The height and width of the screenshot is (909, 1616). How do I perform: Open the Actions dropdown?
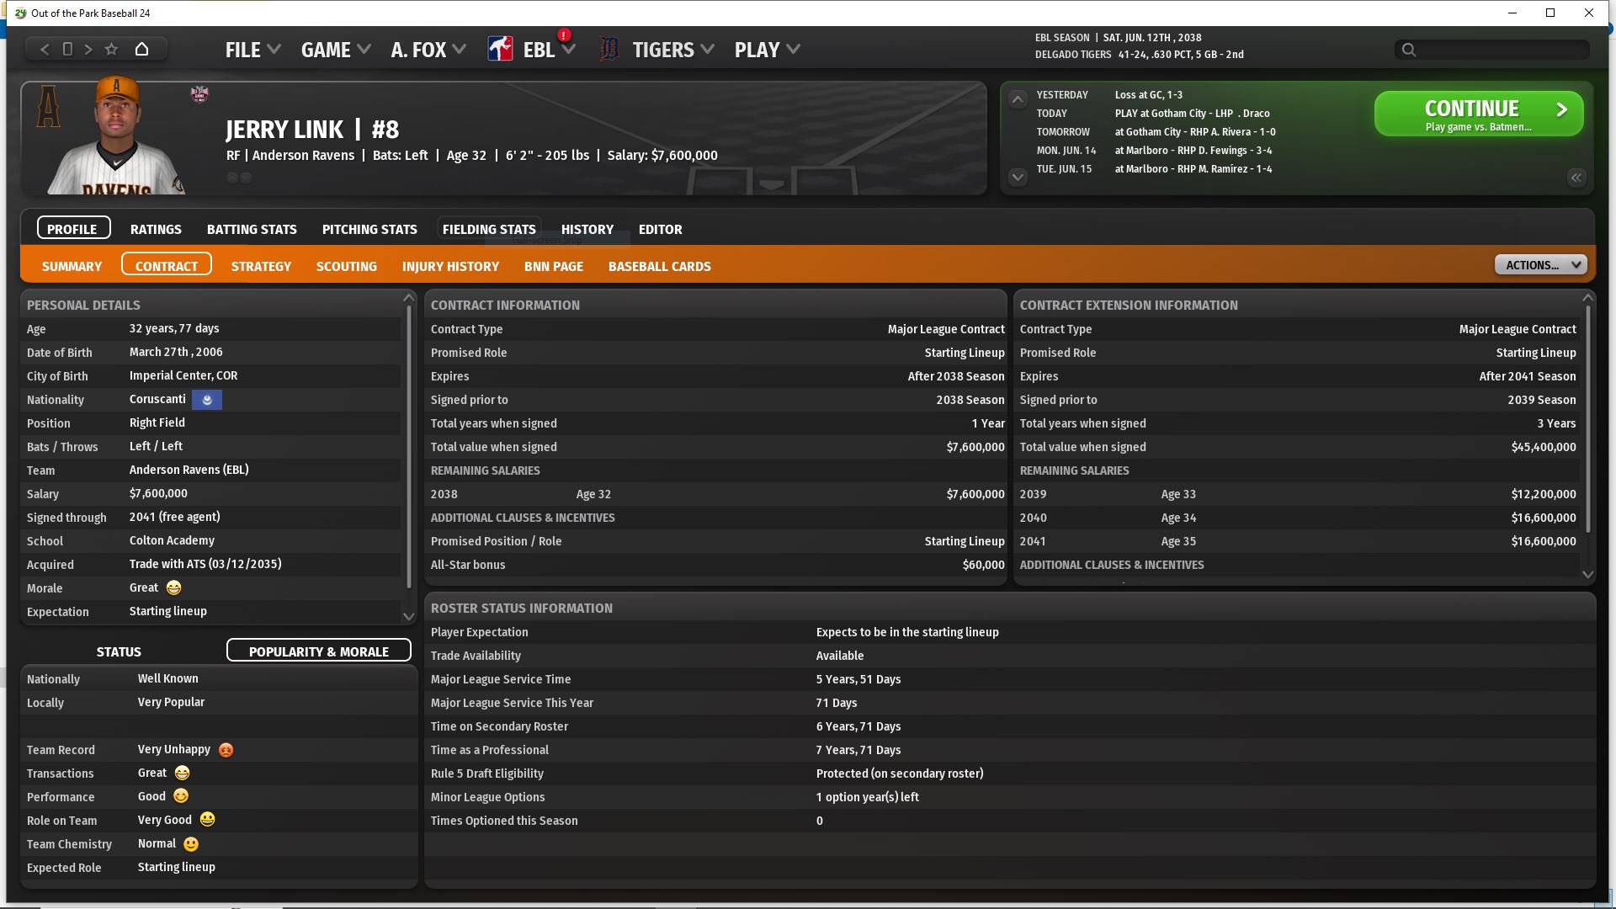point(1540,265)
